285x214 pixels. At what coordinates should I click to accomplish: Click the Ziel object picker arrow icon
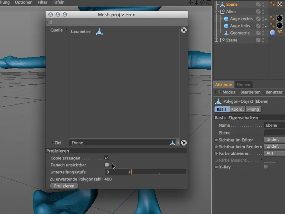(184, 143)
